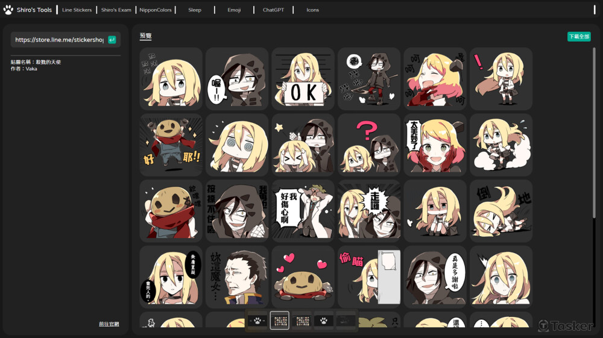
Task: Click the spiral-eyed dizzy girl sticker
Action: [236, 145]
